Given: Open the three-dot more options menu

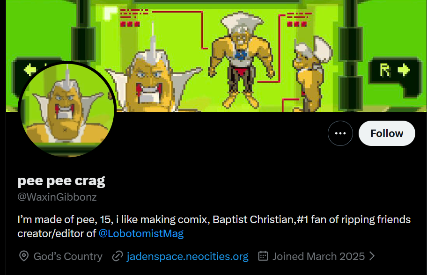Looking at the screenshot, I should tap(340, 133).
